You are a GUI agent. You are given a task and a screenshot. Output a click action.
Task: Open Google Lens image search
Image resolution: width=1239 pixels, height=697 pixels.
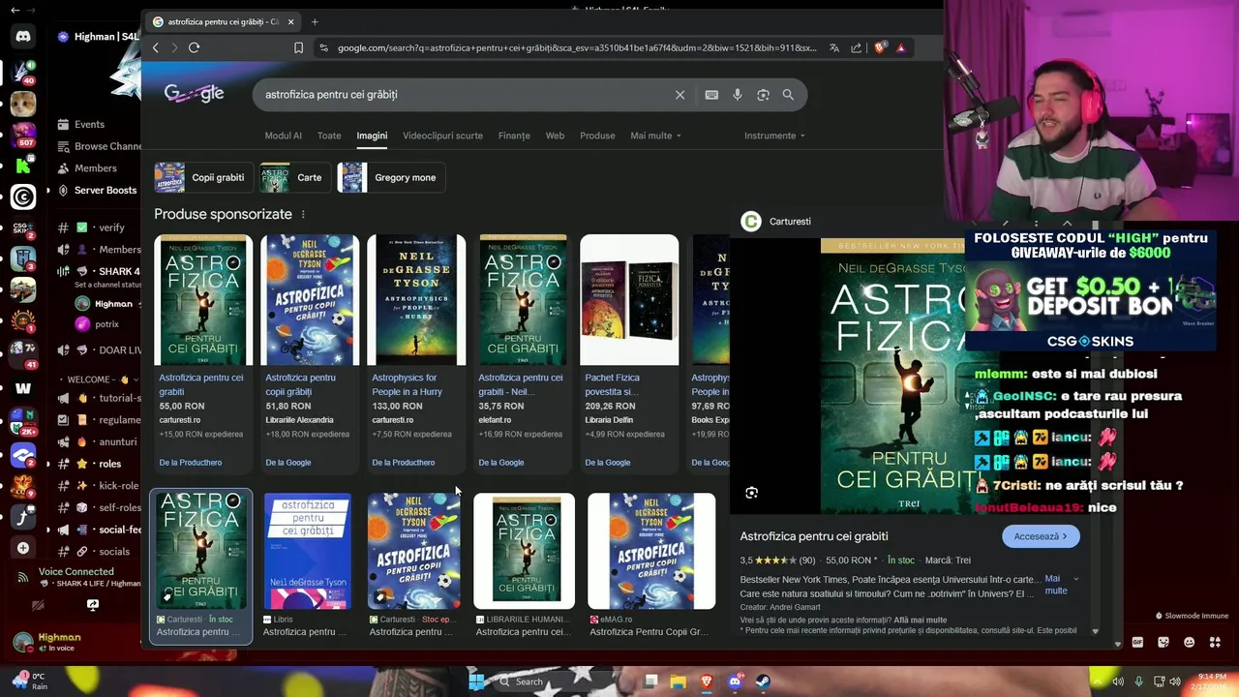coord(763,95)
